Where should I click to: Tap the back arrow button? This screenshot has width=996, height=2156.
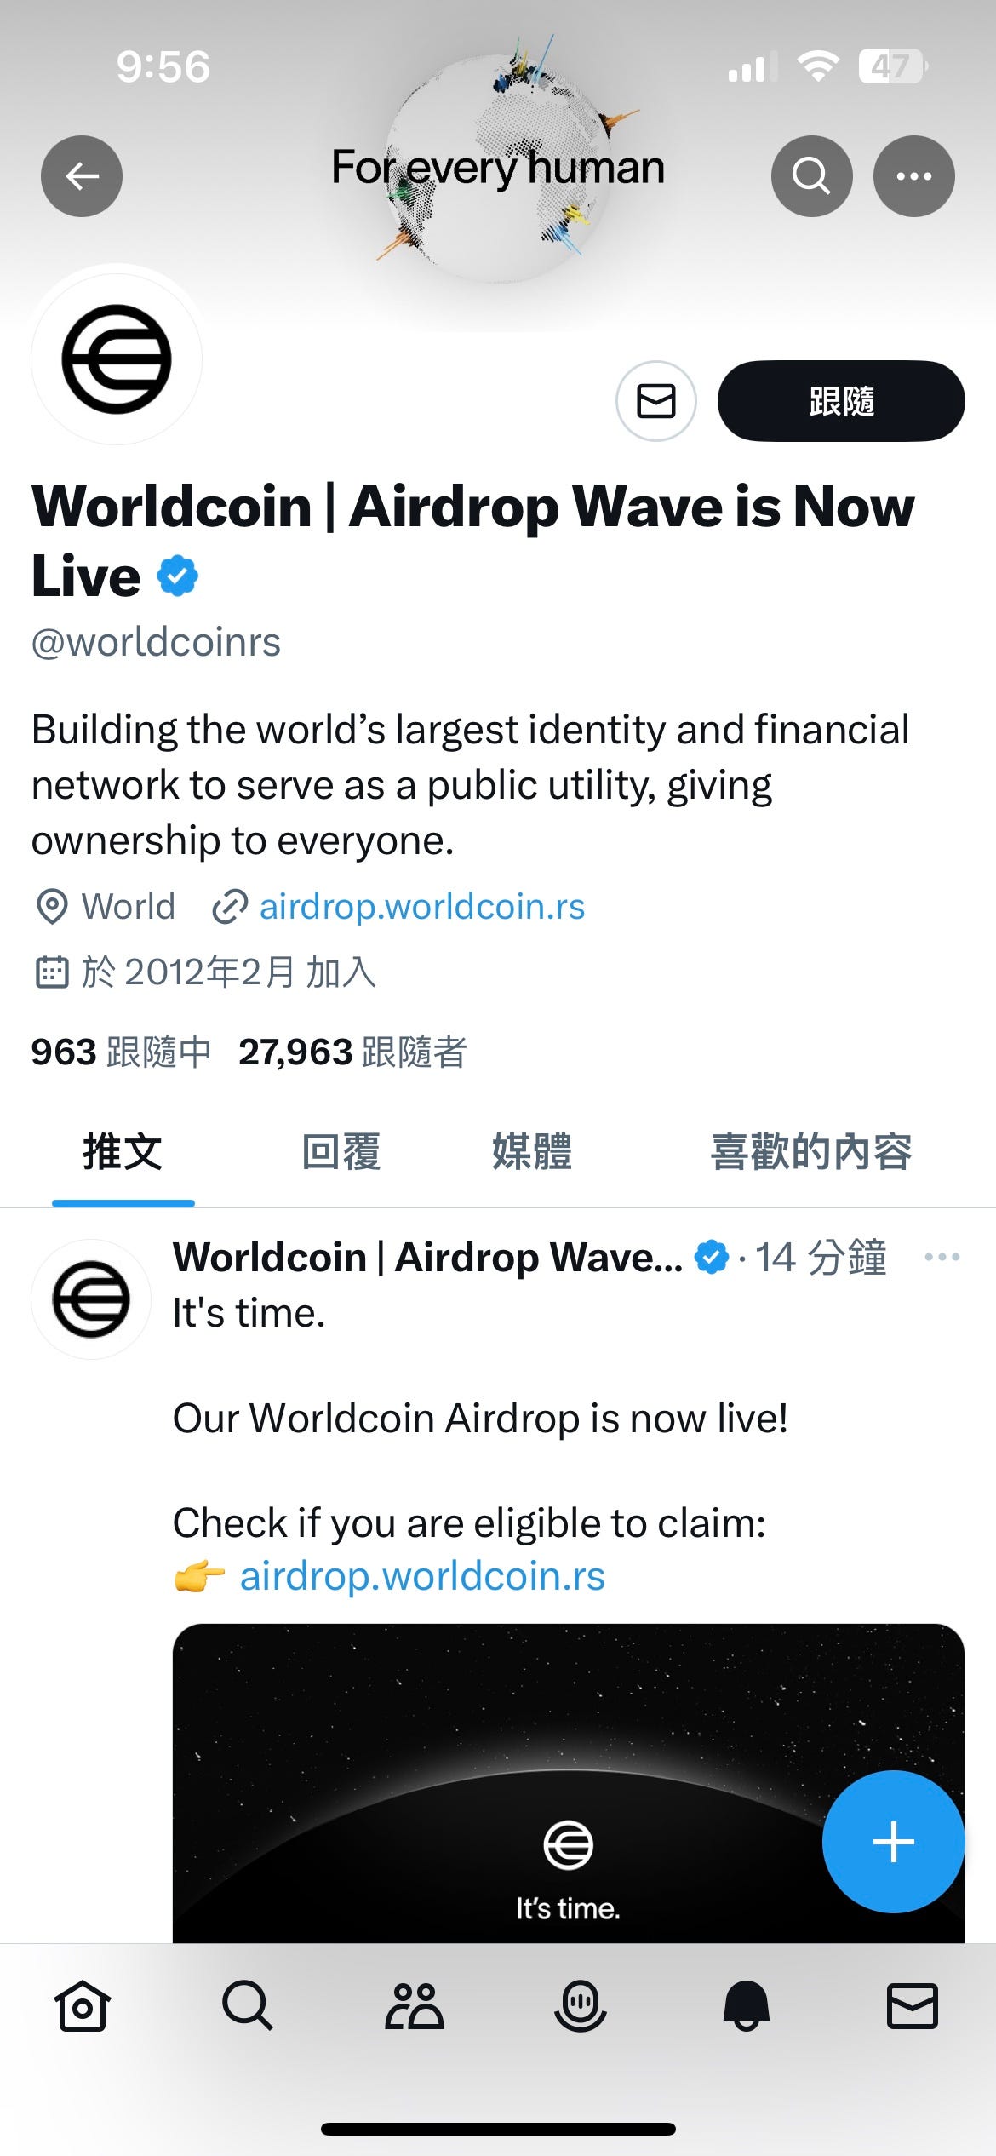82,176
